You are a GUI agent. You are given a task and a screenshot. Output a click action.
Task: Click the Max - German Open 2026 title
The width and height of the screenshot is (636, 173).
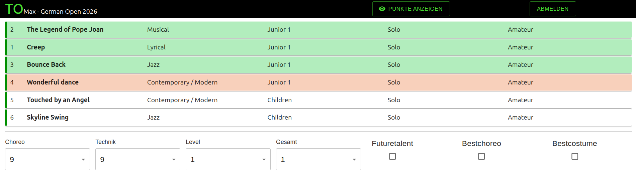60,12
